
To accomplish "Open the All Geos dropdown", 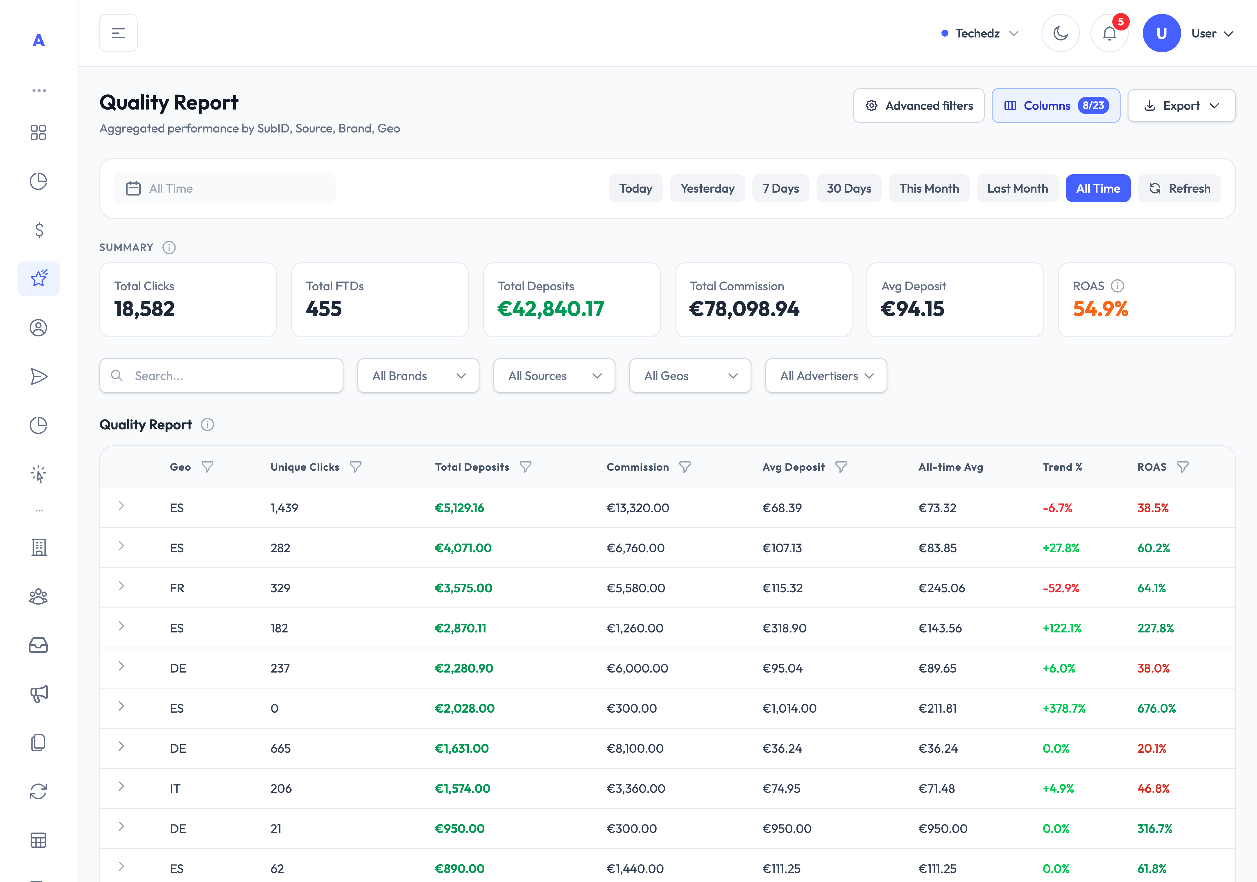I will (x=690, y=376).
